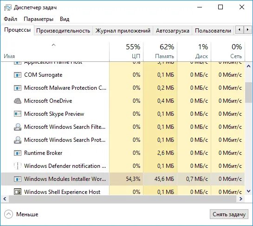Click the vertical scrollbar thumb
253x226 pixels.
tap(249, 93)
